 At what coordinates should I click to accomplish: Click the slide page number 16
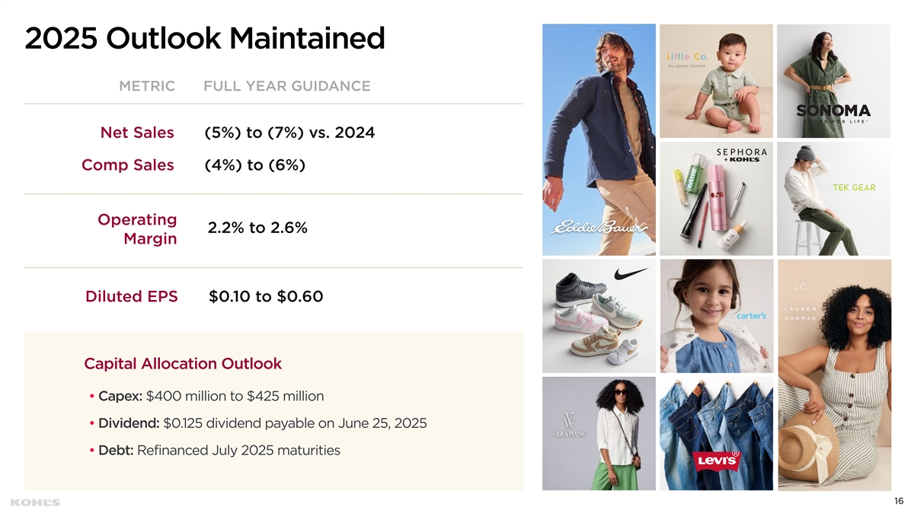pos(898,500)
